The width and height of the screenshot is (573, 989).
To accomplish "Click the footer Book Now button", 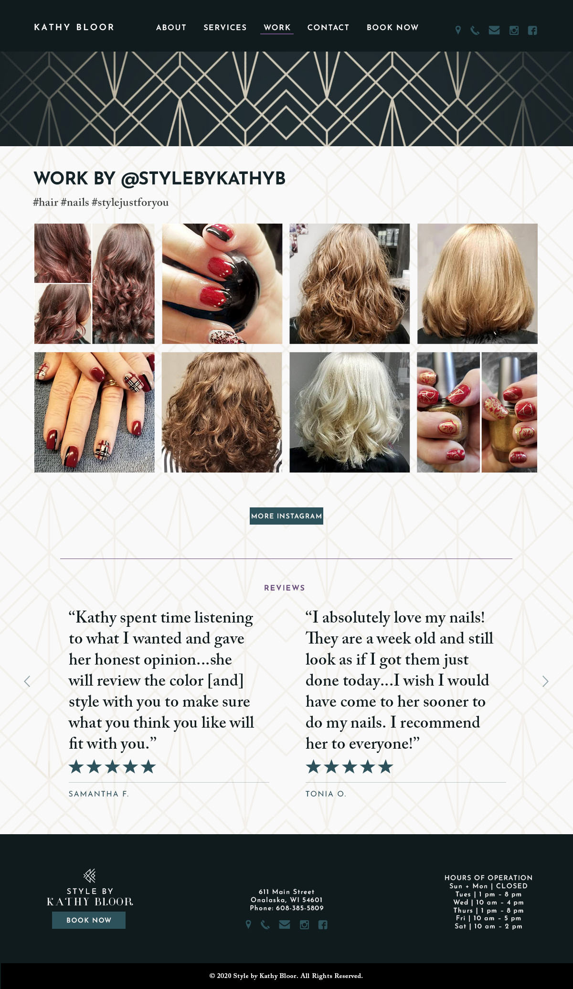I will pos(89,920).
